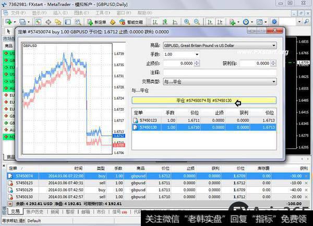The height and width of the screenshot is (226, 313).
Task: Expand the templates dropdown arrow
Action: tap(266, 22)
